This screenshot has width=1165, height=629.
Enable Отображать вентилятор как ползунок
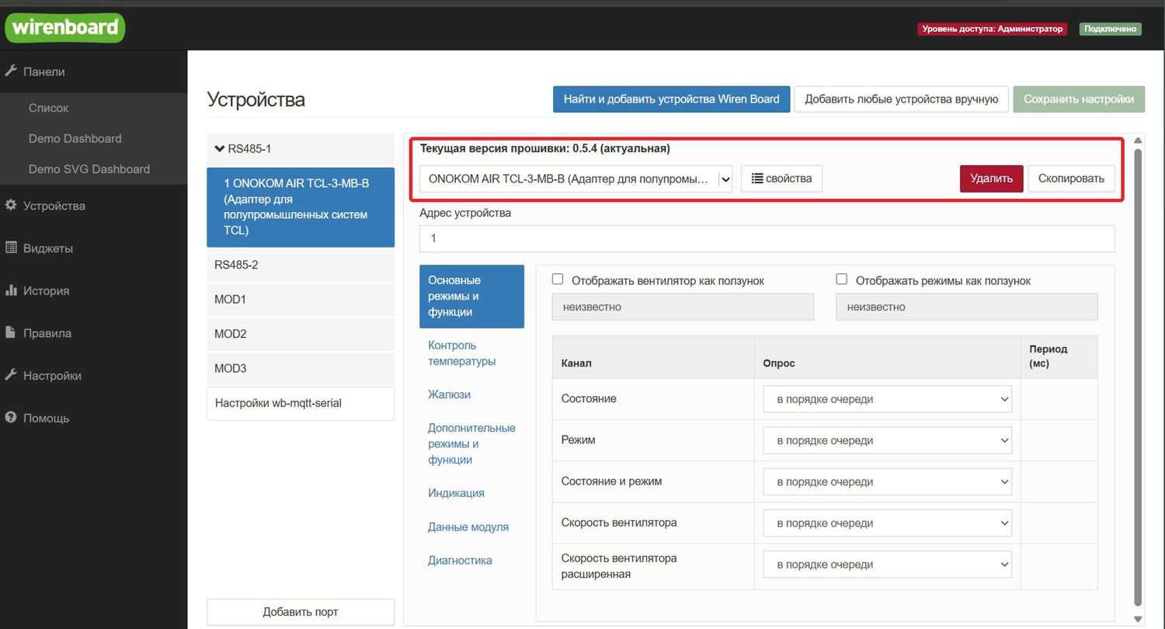click(x=558, y=278)
